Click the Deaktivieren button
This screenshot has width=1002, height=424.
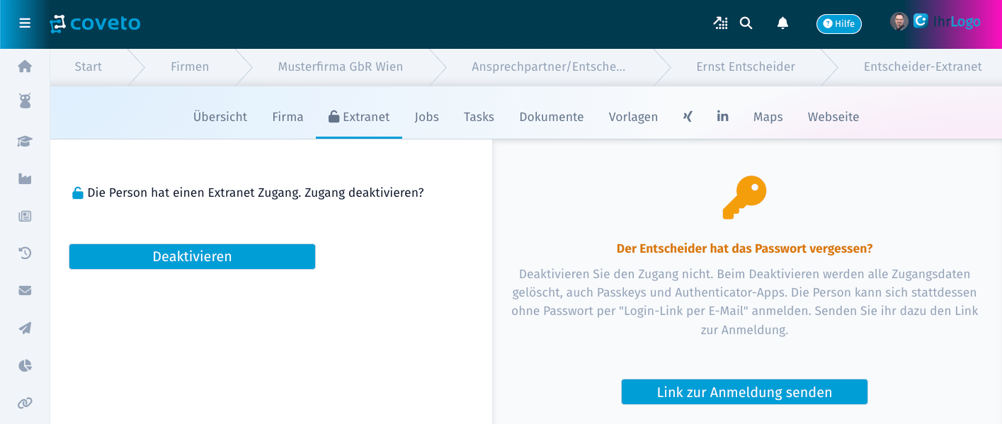tap(192, 256)
